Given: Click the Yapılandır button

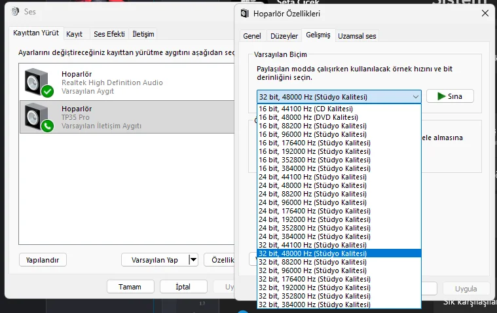Looking at the screenshot, I should click(43, 260).
